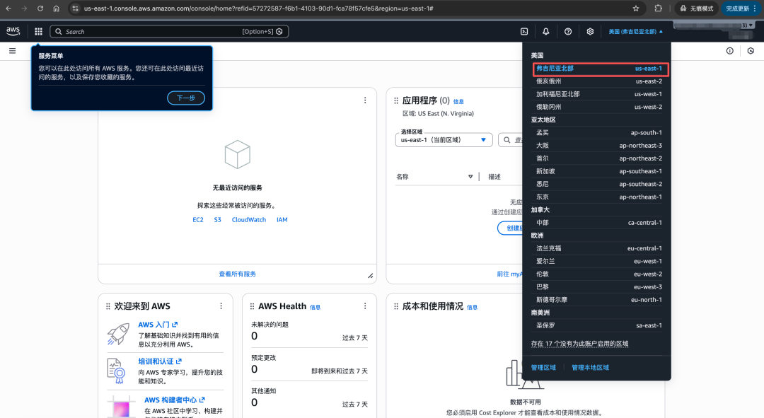Screen dimensions: 764x418
Task: Open the notifications bell
Action: pyautogui.click(x=545, y=32)
